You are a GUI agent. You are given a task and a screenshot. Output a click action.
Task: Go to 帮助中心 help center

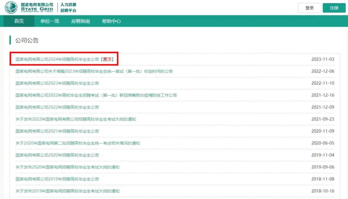[x=111, y=21]
